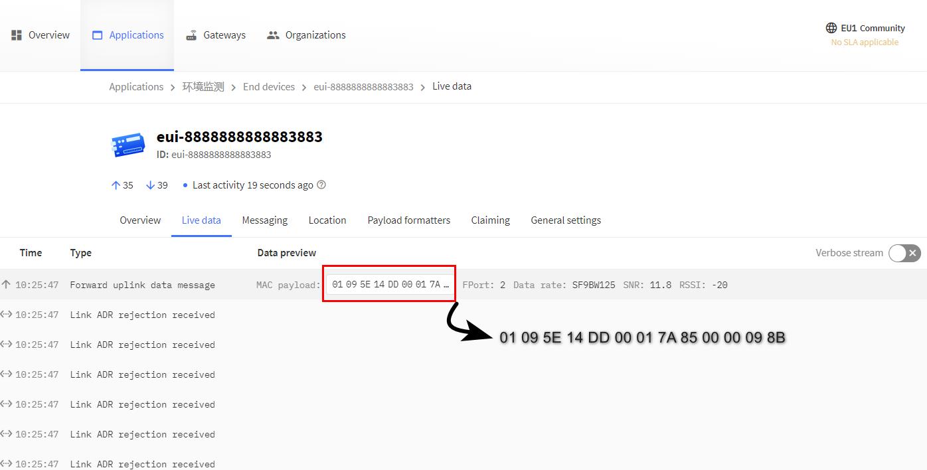
Task: Click the EU1 Community globe icon
Action: pos(831,28)
